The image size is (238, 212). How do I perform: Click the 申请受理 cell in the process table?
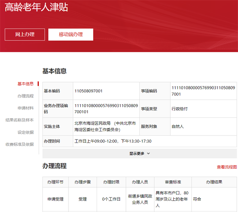55,199
